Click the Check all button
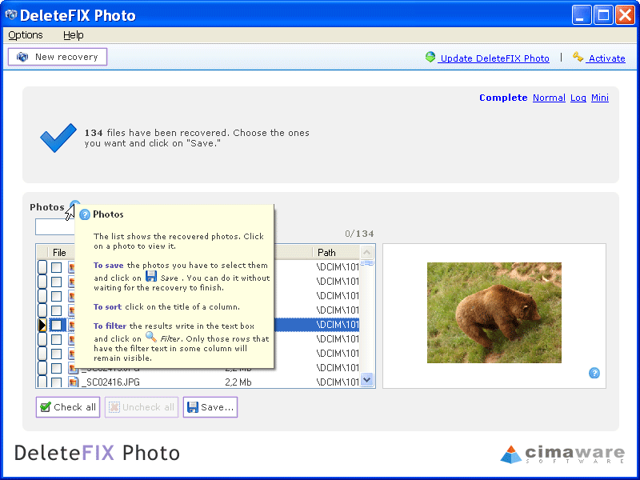640x480 pixels. [x=68, y=407]
